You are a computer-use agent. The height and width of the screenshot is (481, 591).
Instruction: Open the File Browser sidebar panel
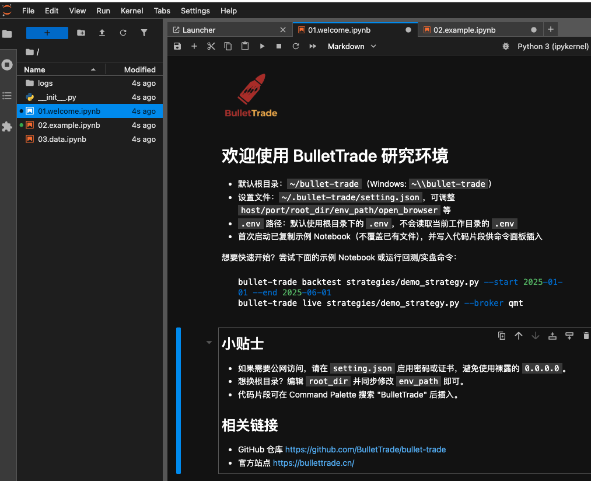[7, 34]
